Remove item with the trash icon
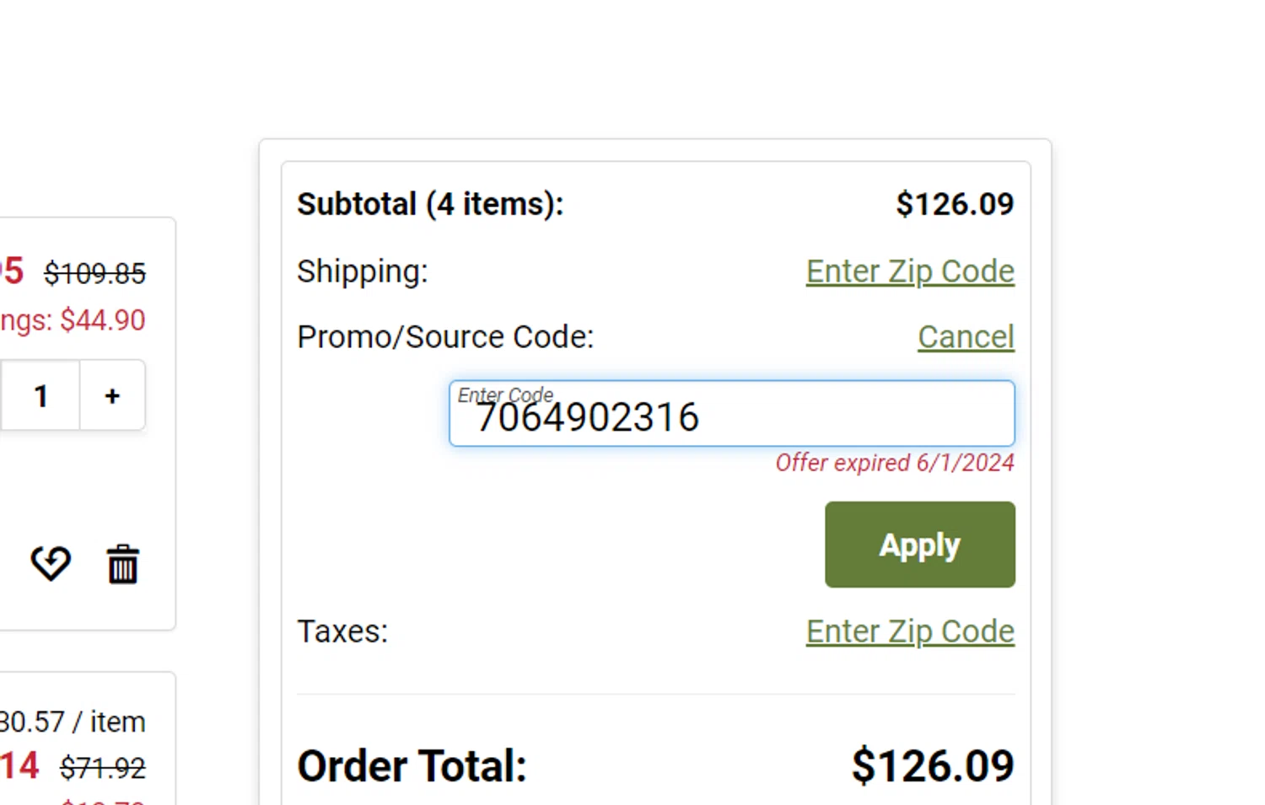Screen dimensions: 1265x805 click(123, 564)
